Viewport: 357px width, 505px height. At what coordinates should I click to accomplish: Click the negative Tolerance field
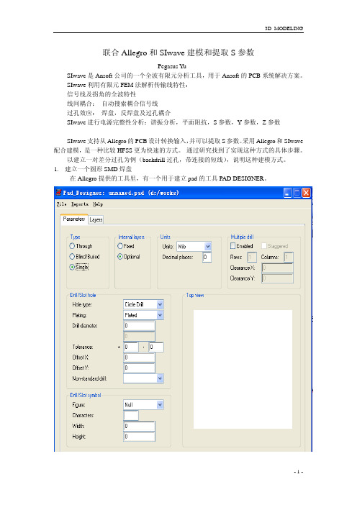click(x=156, y=347)
